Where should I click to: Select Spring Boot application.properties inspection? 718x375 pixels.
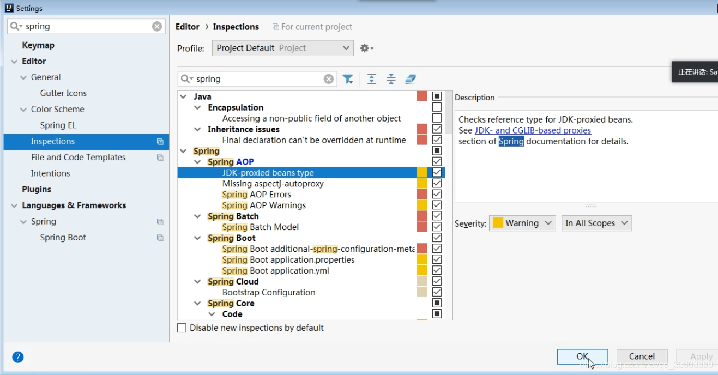288,260
